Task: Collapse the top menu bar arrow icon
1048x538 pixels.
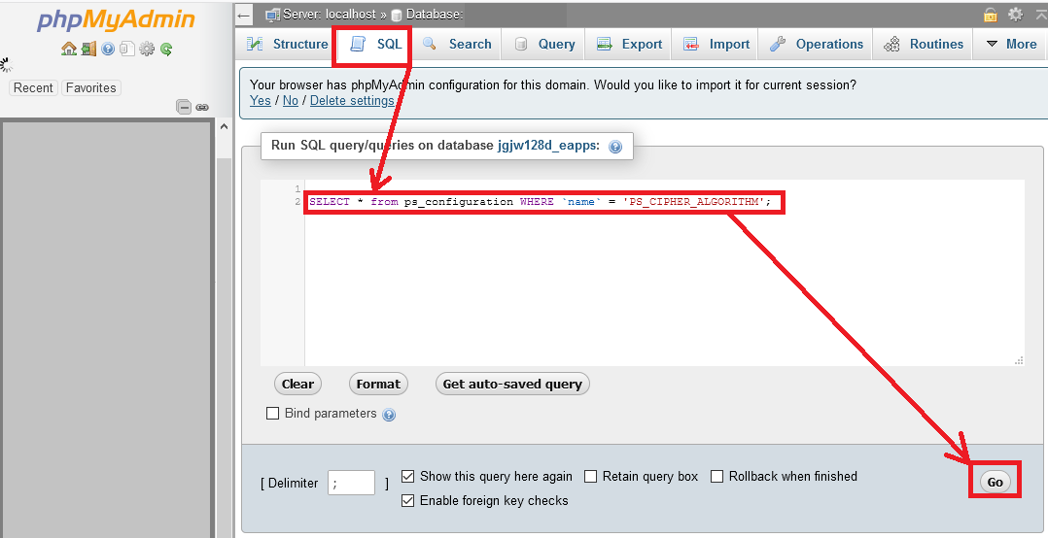Action: pos(1039,14)
